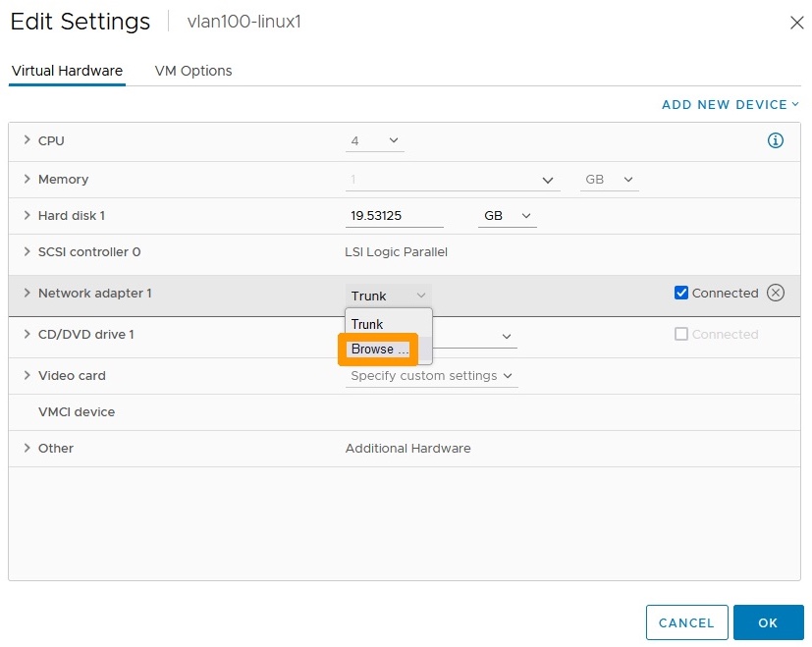Expand the Memory row
Image resolution: width=812 pixels, height=647 pixels.
[27, 179]
